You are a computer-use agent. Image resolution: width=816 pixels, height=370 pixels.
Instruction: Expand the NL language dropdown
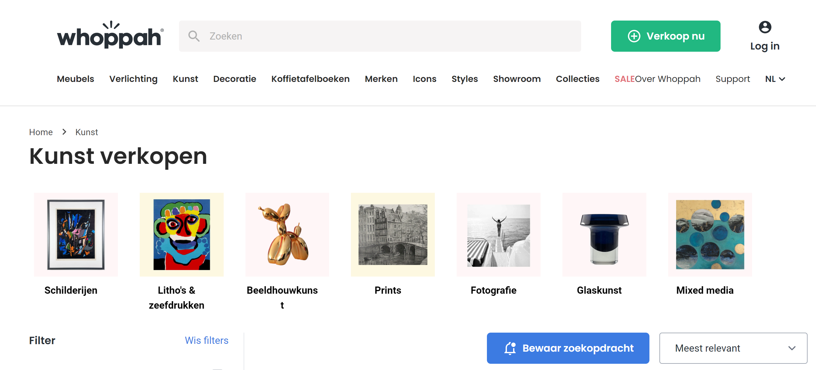[x=775, y=79]
